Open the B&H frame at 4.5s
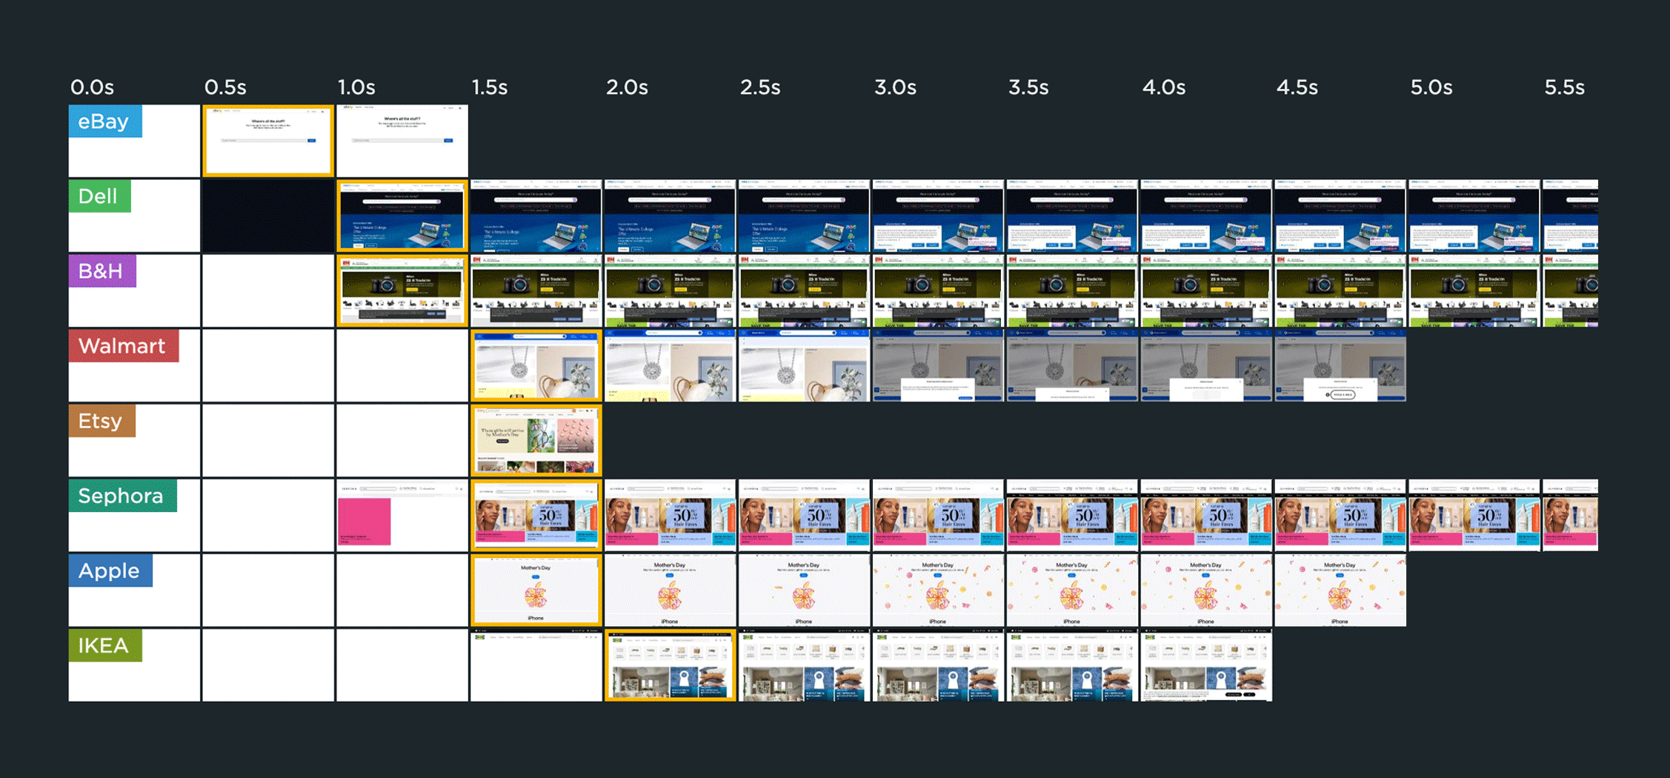Viewport: 1670px width, 778px height. (x=1340, y=290)
